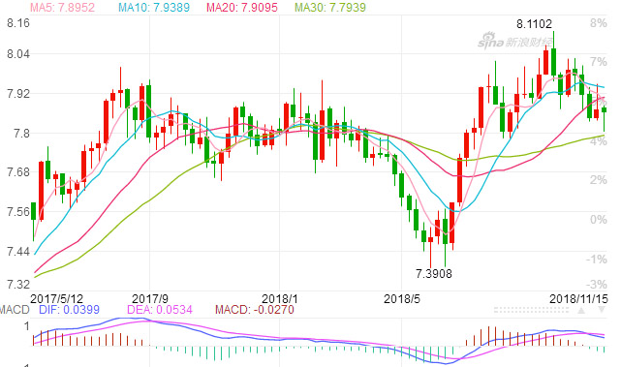Click the -1% percentage axis label
This screenshot has height=367, width=621.
597,260
